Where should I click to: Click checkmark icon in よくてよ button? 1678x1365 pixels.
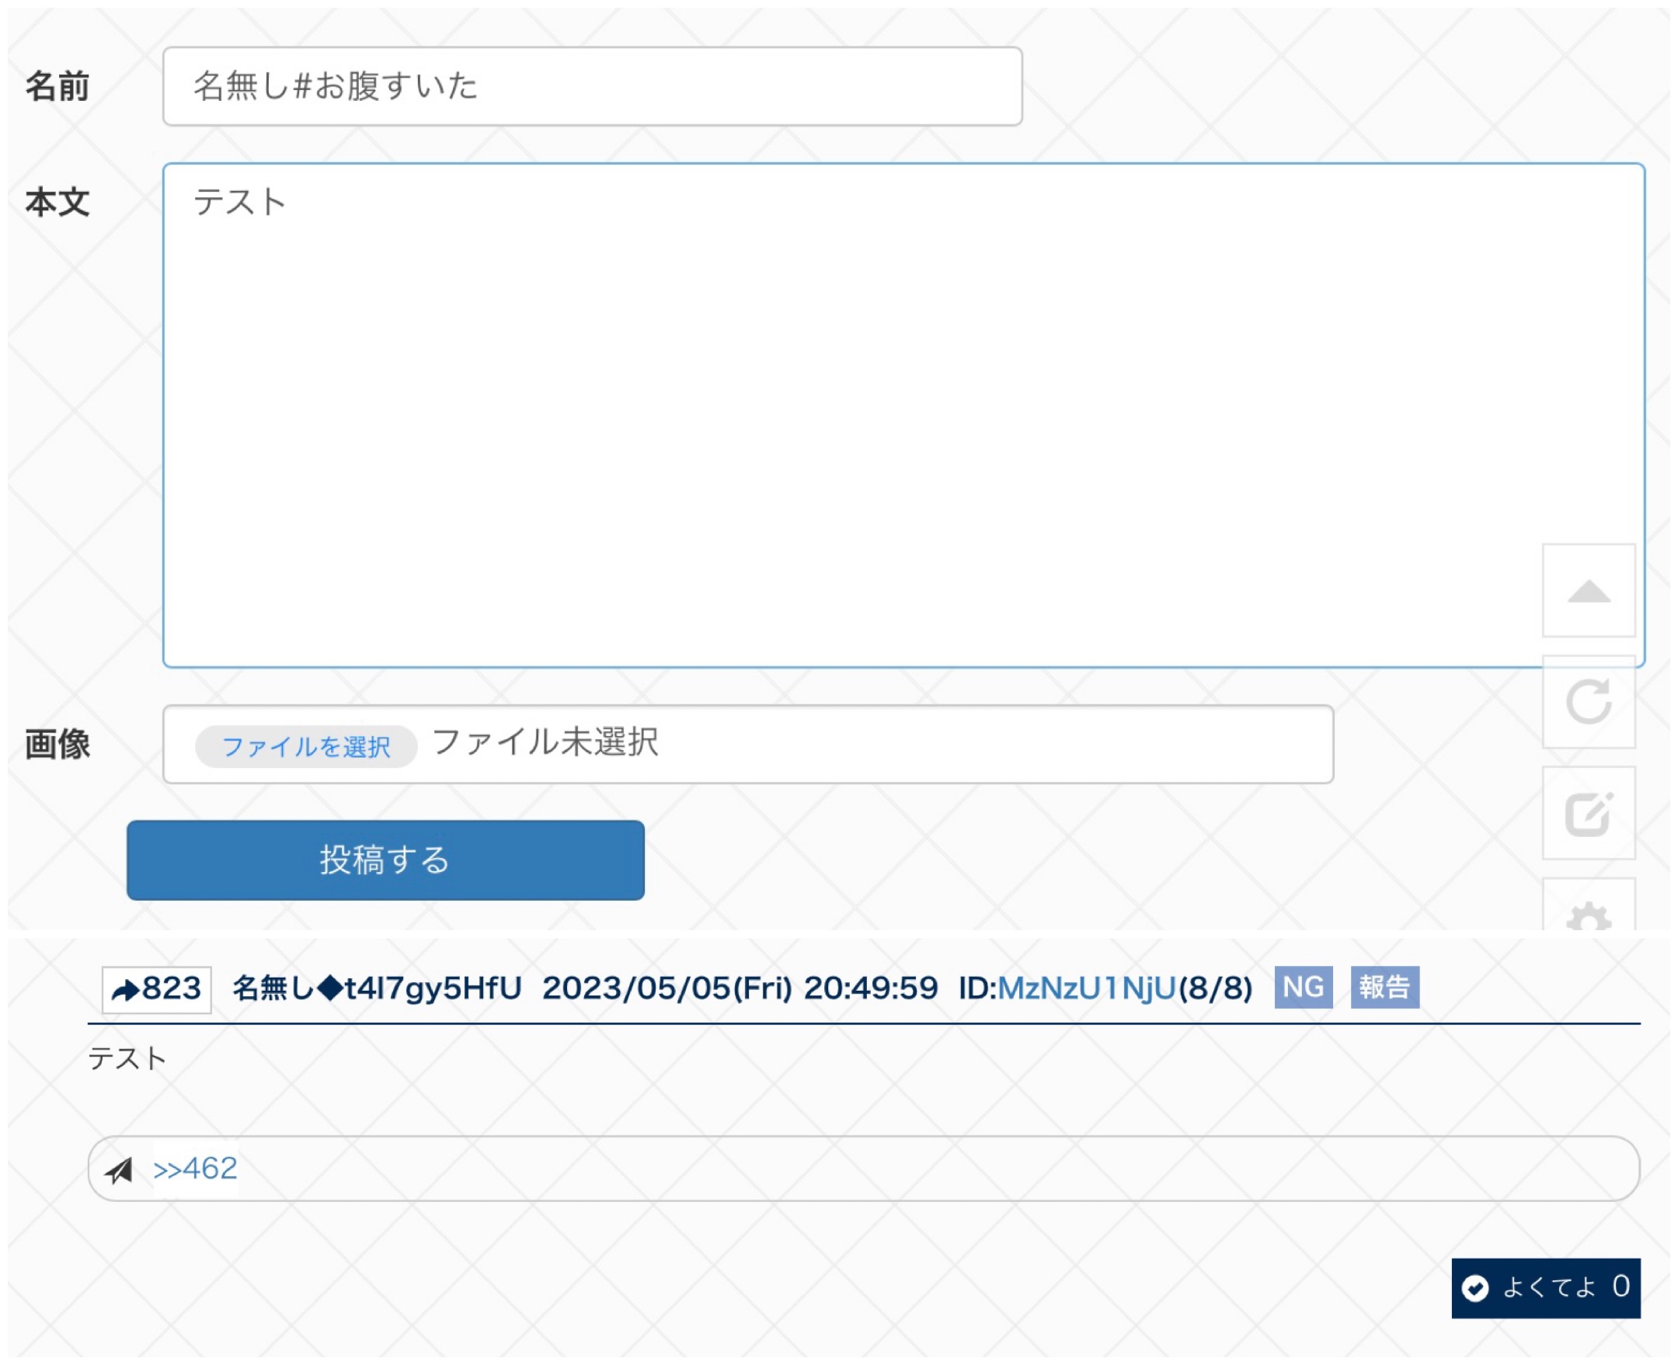[1475, 1288]
